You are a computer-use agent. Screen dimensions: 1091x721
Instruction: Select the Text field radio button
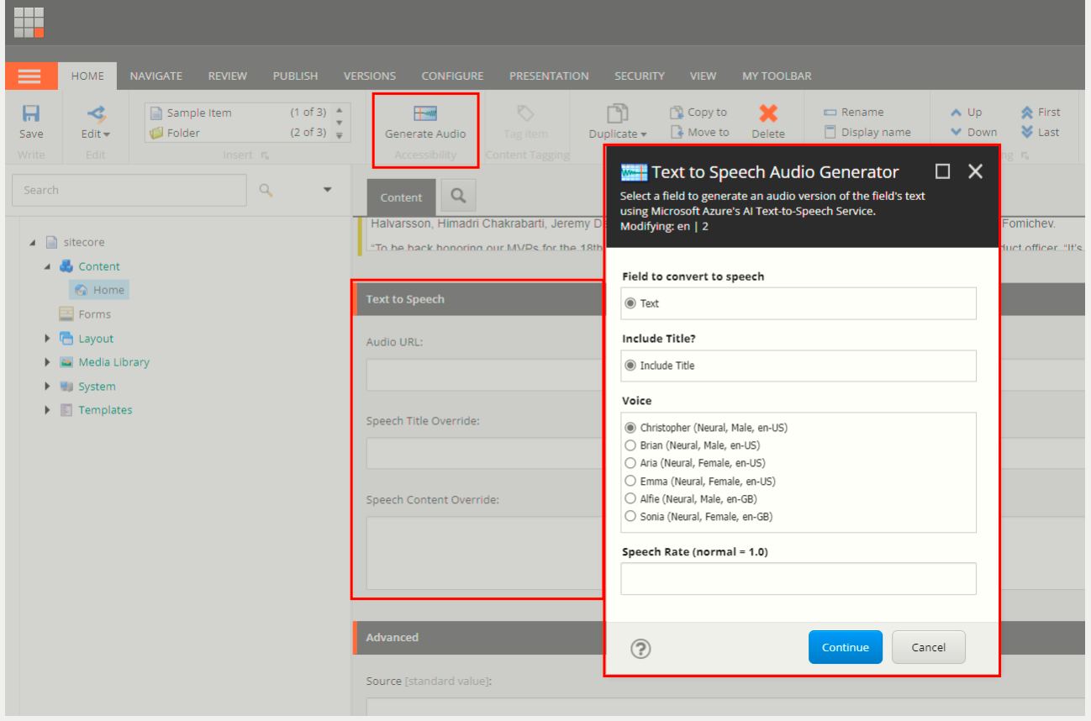(x=630, y=303)
